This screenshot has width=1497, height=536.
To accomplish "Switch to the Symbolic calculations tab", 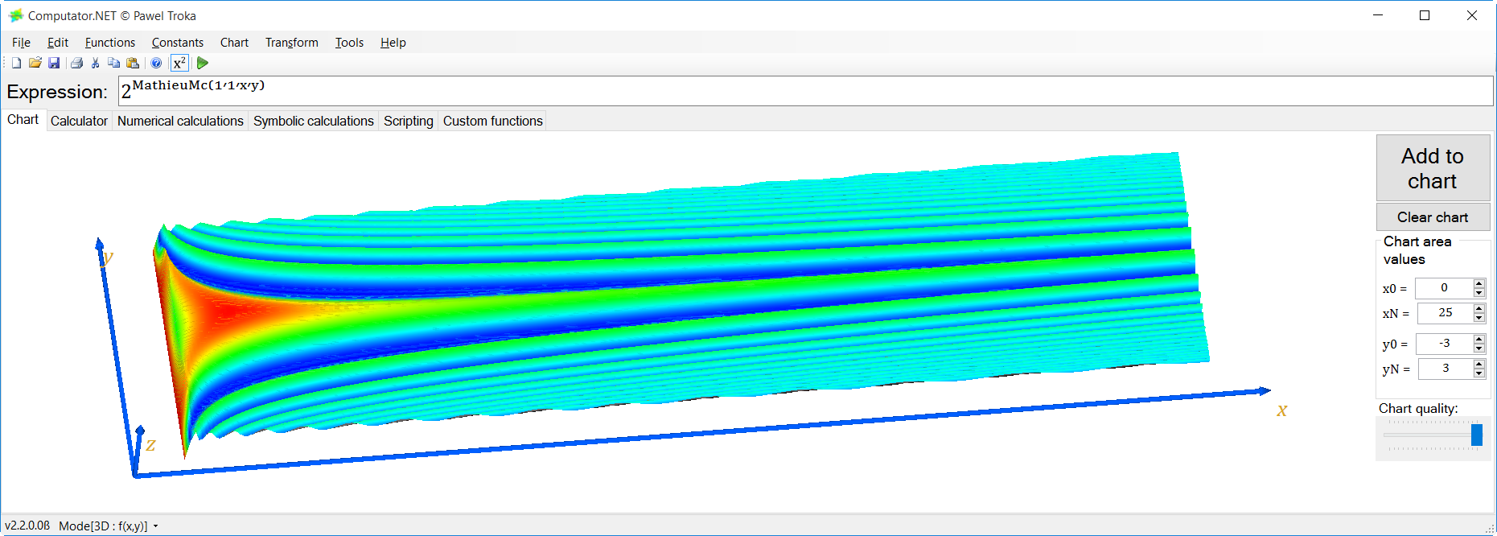I will tap(314, 121).
